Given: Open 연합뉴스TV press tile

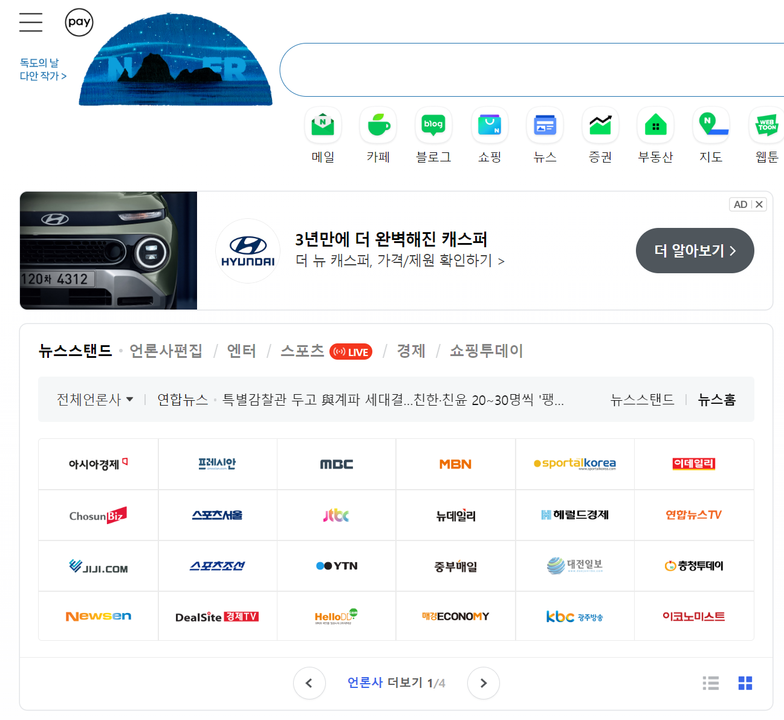Looking at the screenshot, I should click(694, 515).
